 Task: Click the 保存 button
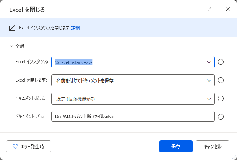click(176, 146)
